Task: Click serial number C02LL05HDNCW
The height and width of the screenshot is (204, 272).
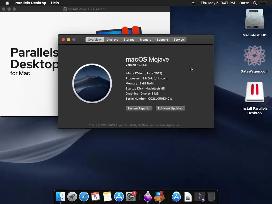Action: pyautogui.click(x=160, y=99)
